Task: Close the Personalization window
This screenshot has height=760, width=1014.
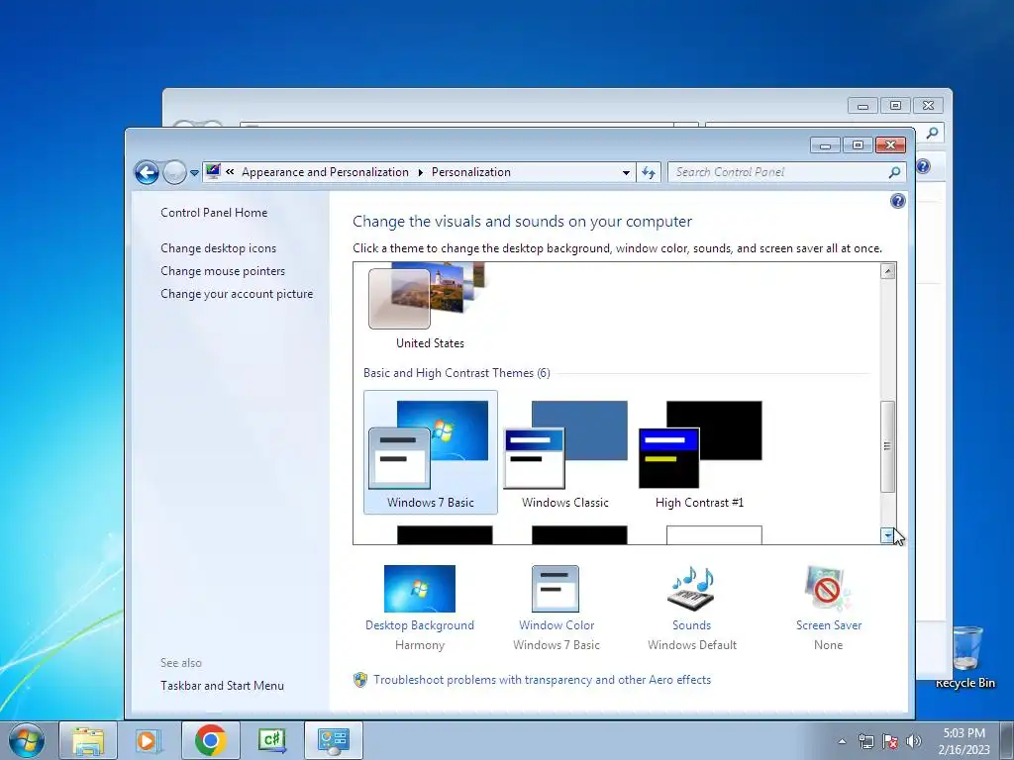Action: pos(890,145)
